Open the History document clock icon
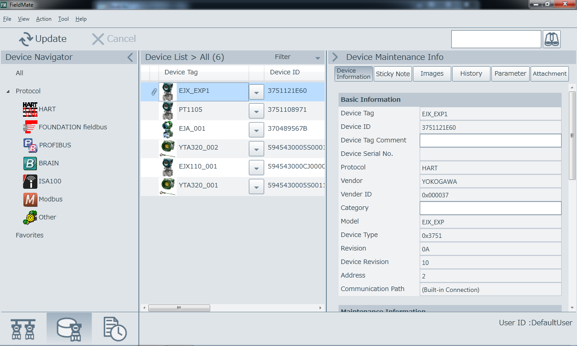Image resolution: width=577 pixels, height=346 pixels. point(115,329)
